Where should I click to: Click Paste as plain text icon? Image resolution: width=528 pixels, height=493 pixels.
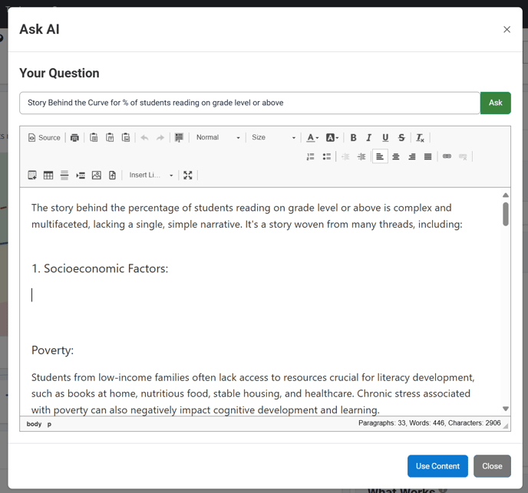110,138
